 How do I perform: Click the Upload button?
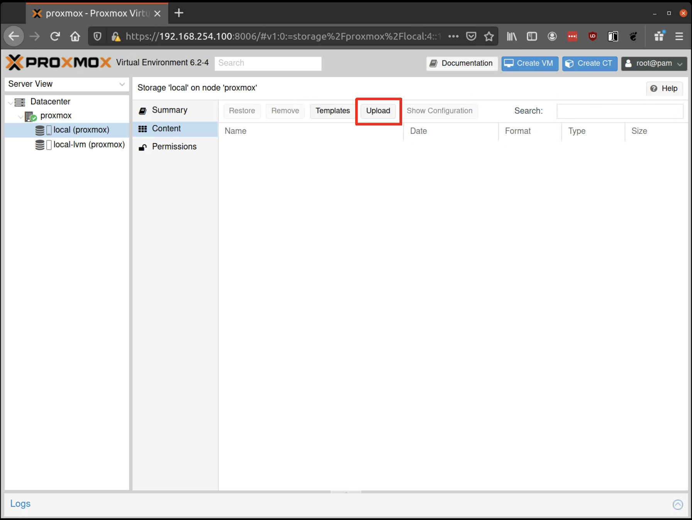378,111
